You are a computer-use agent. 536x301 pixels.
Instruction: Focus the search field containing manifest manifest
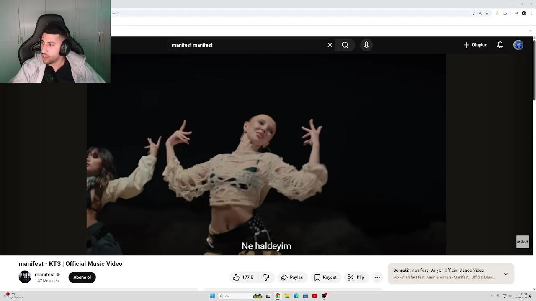tap(247, 45)
